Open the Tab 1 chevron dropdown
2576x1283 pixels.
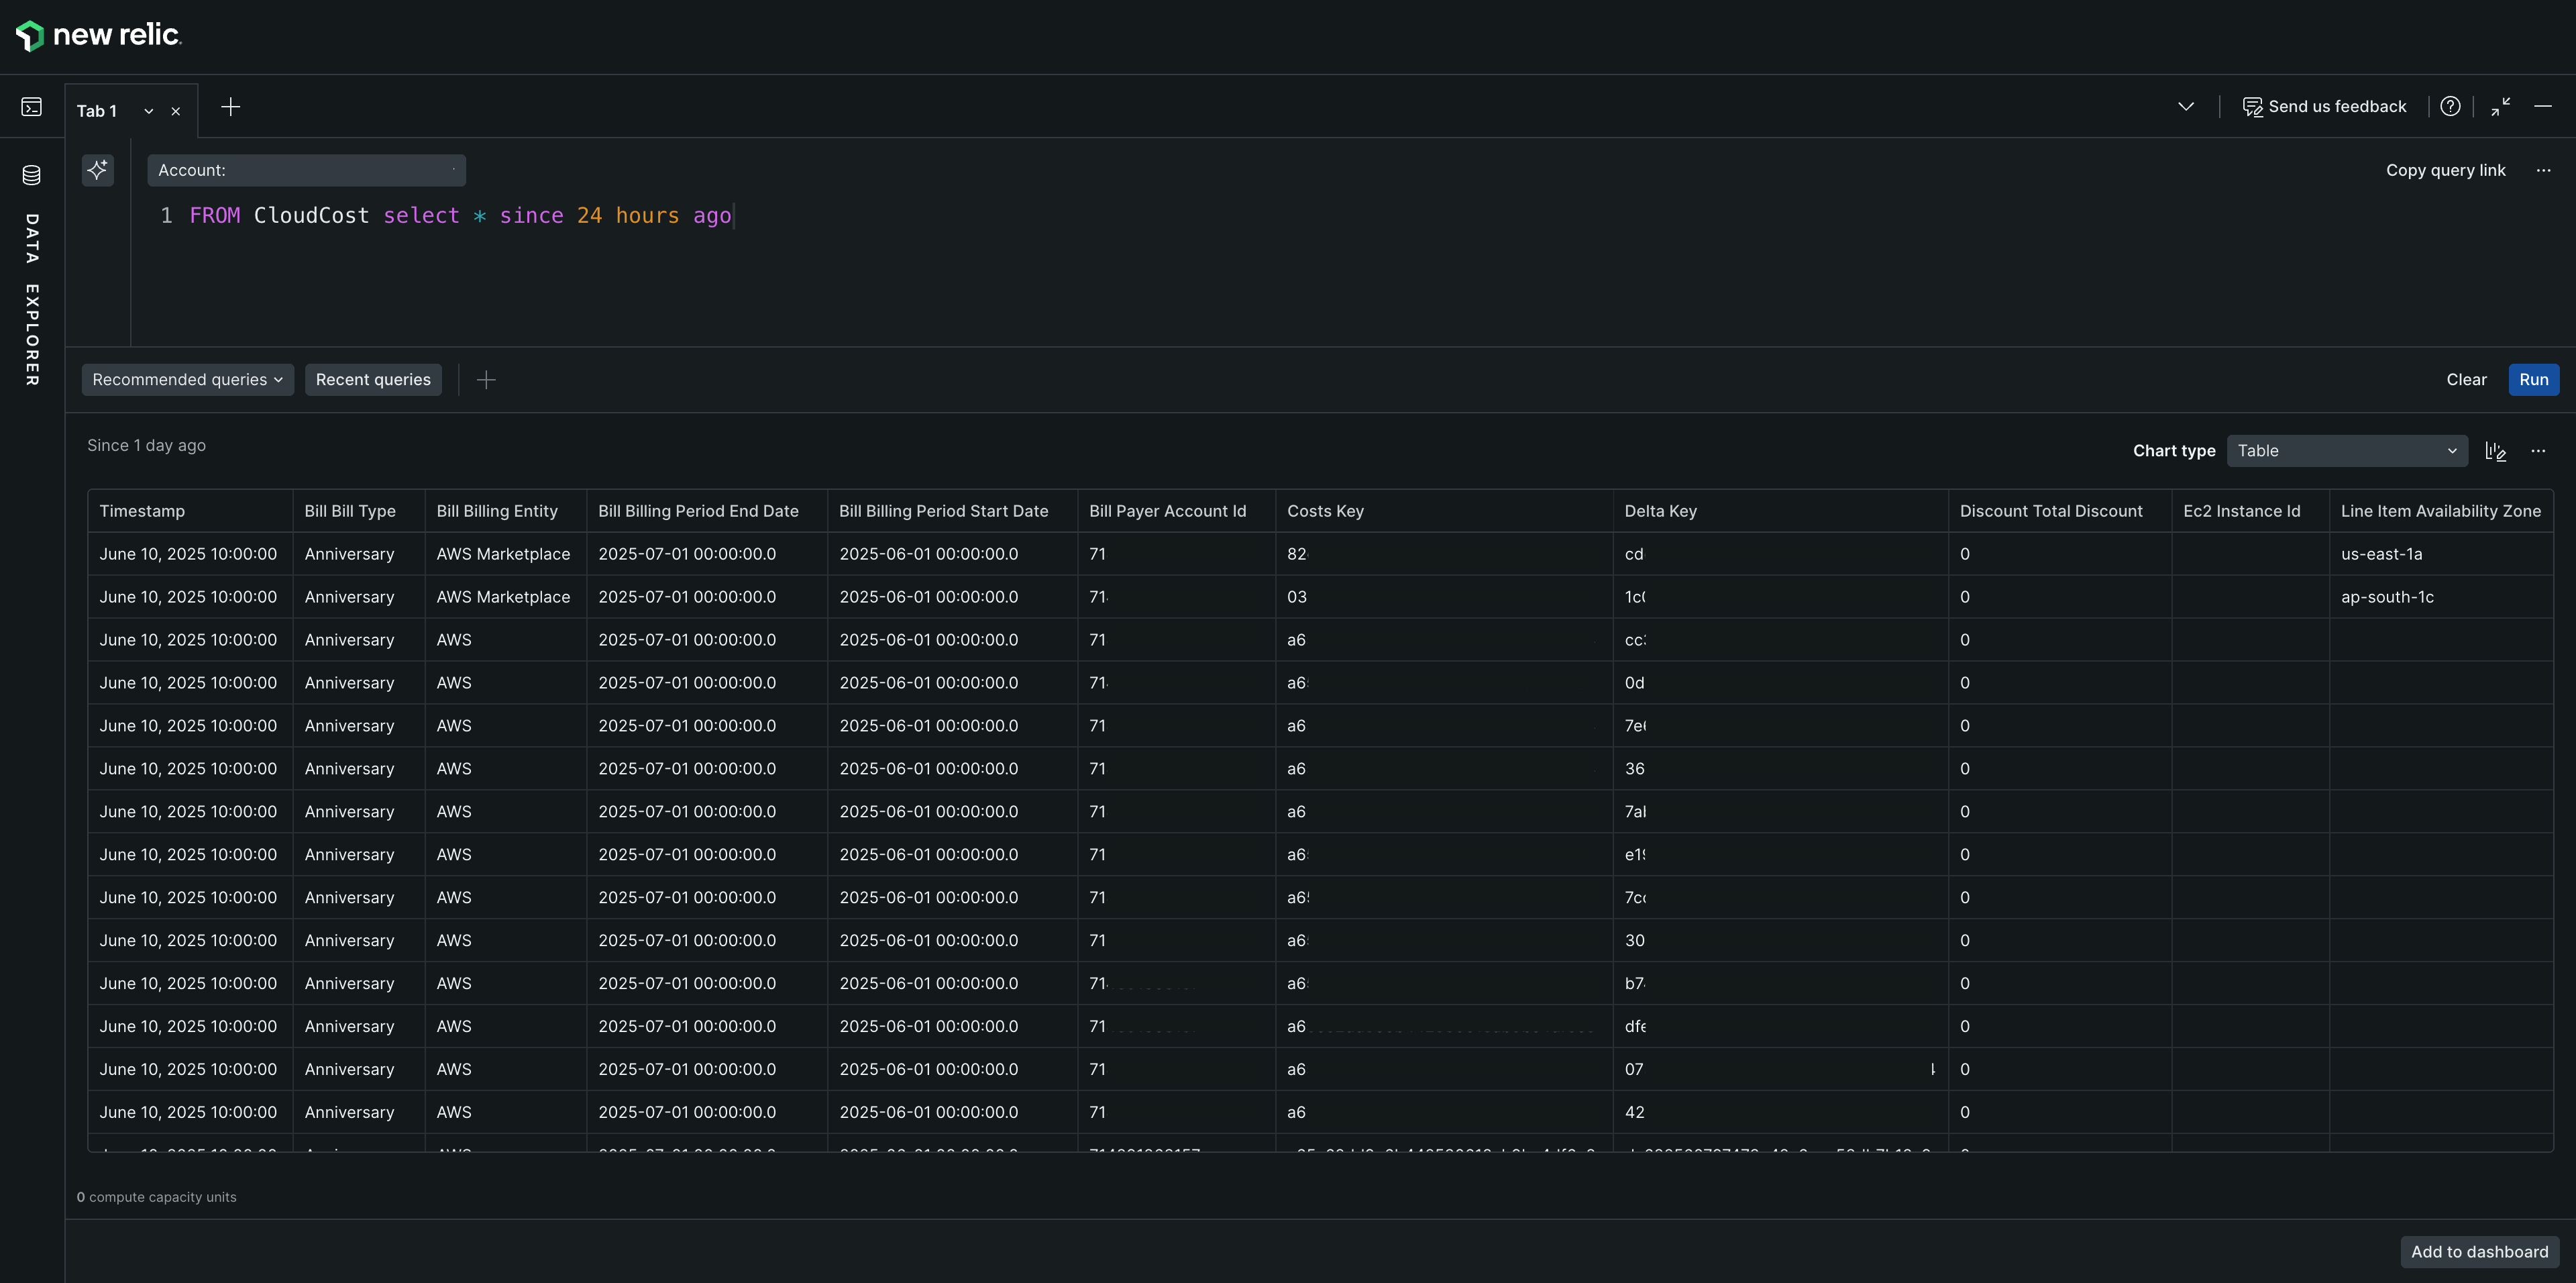coord(148,111)
